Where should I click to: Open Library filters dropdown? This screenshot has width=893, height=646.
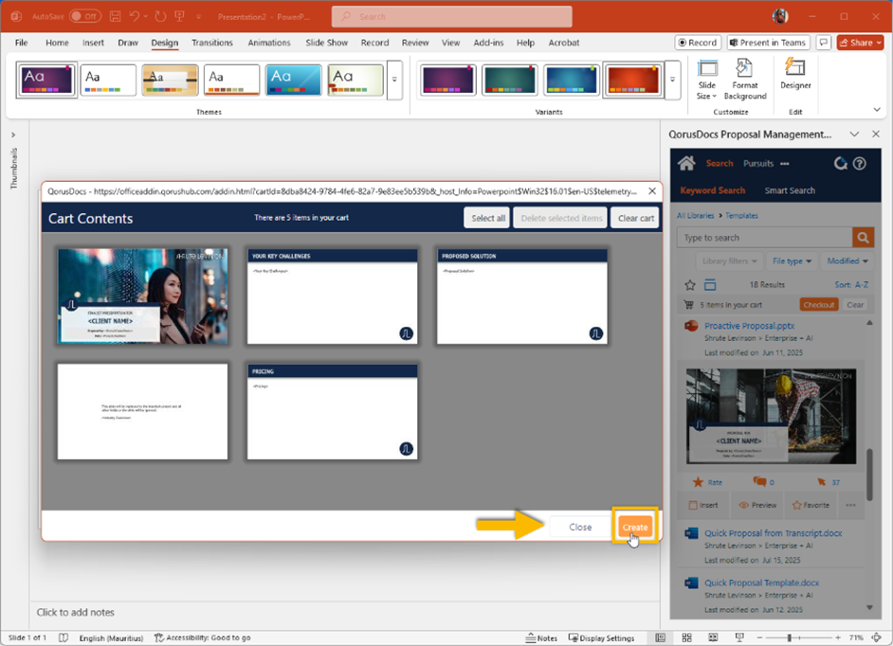(729, 261)
